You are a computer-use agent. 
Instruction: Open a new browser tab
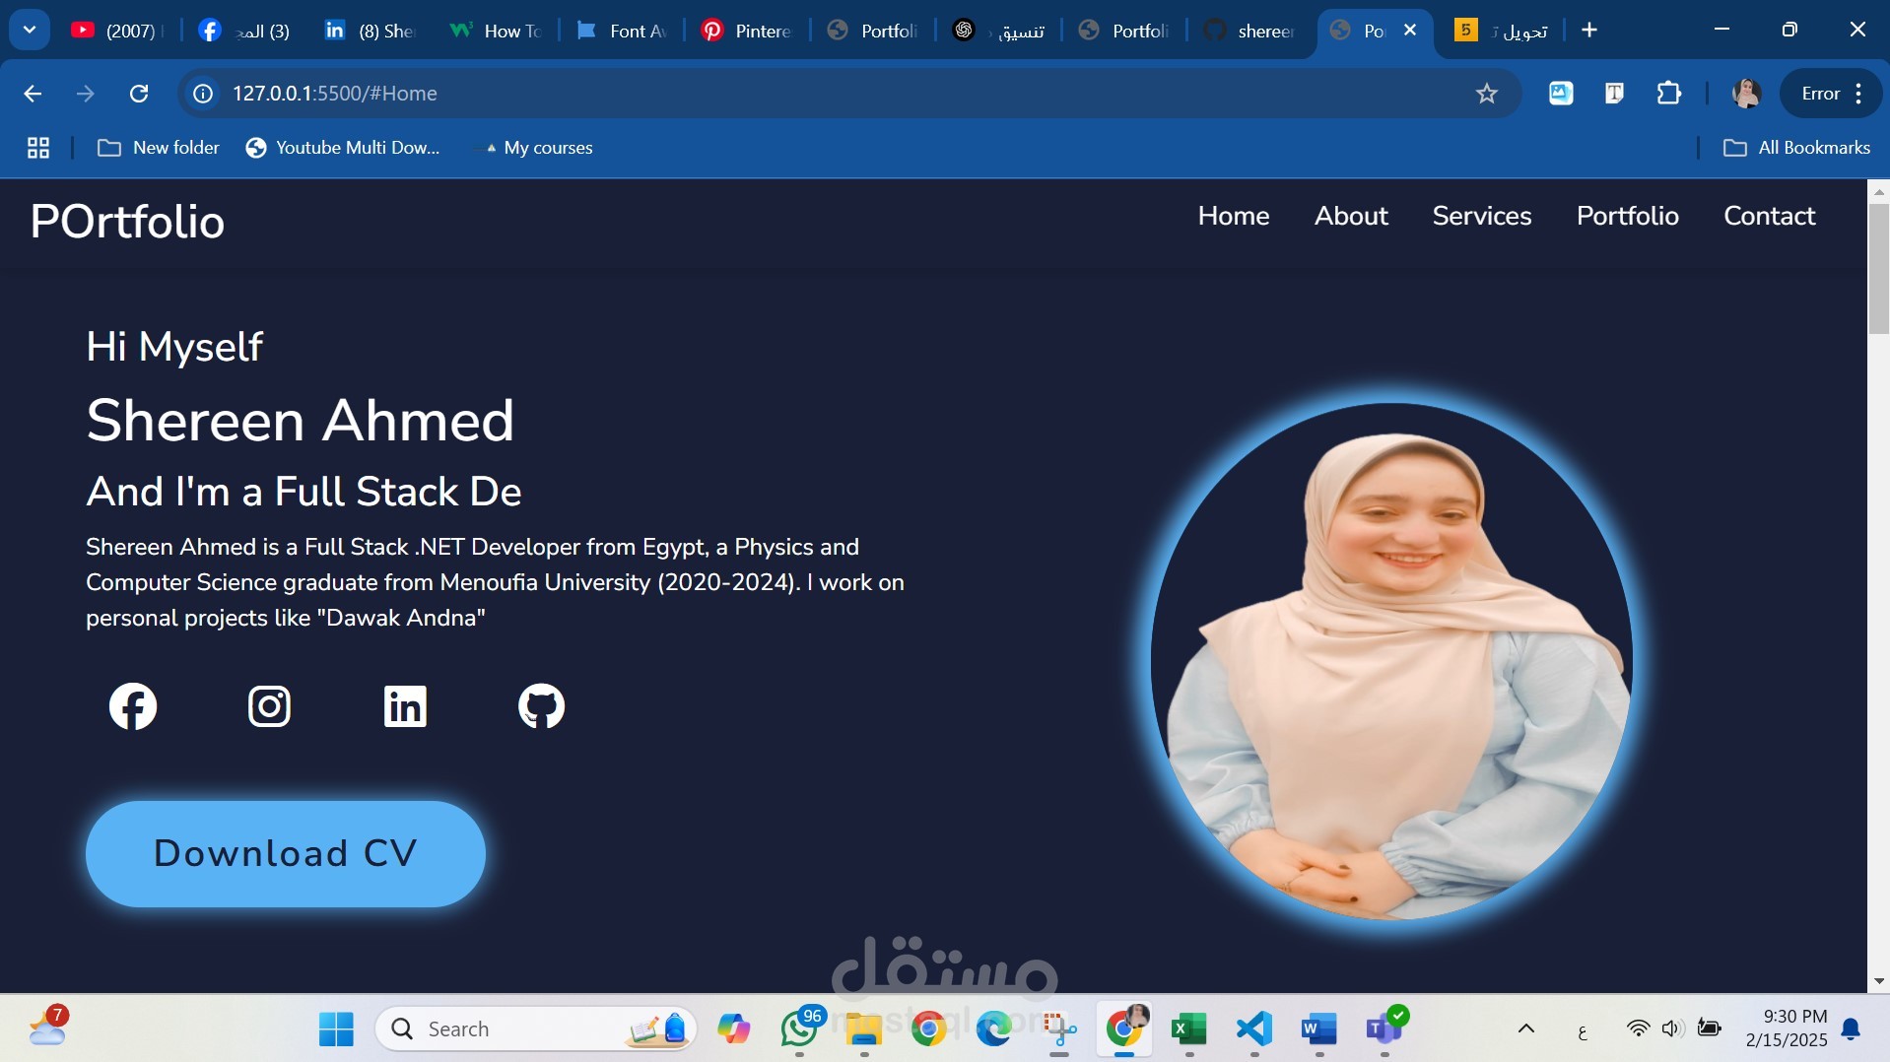[x=1589, y=30]
